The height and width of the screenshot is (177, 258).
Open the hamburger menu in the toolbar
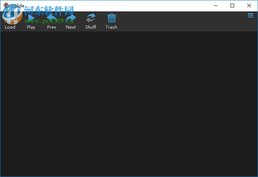click(250, 15)
